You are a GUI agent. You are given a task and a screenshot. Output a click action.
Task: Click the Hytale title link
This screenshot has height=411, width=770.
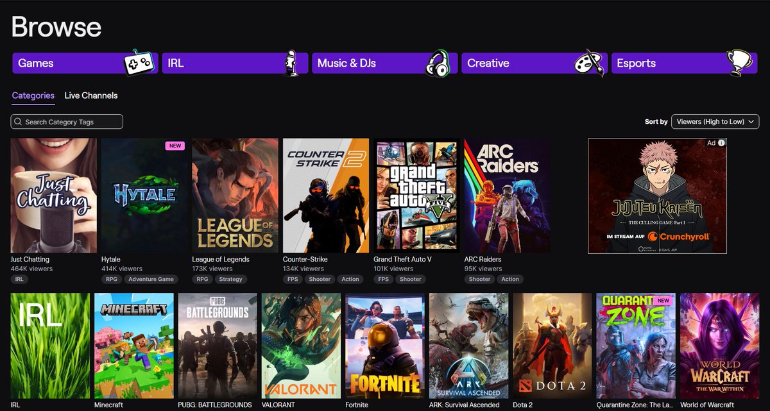(x=111, y=260)
